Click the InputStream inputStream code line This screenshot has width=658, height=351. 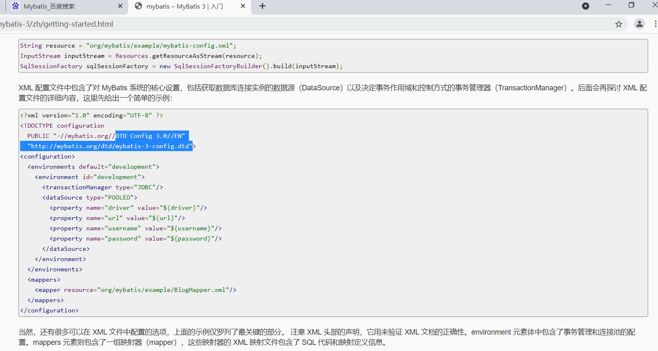pos(141,56)
